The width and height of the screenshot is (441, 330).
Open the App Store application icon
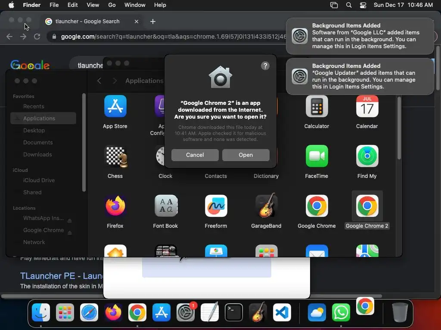(x=115, y=106)
